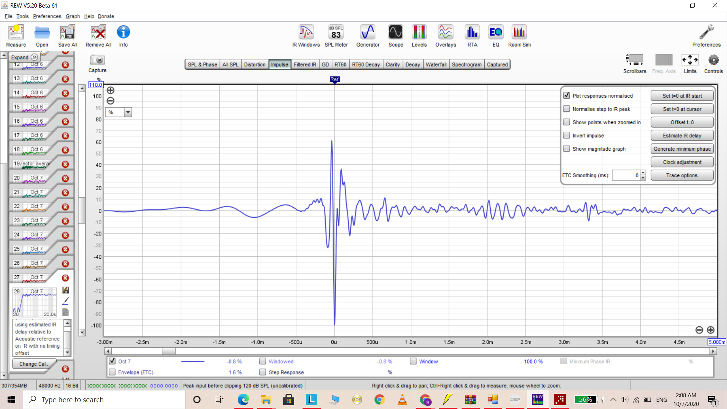Open the SPL Meter
The width and height of the screenshot is (727, 409).
pyautogui.click(x=336, y=36)
